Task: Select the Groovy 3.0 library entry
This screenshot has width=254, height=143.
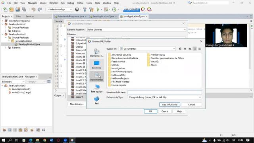Action: (x=81, y=50)
